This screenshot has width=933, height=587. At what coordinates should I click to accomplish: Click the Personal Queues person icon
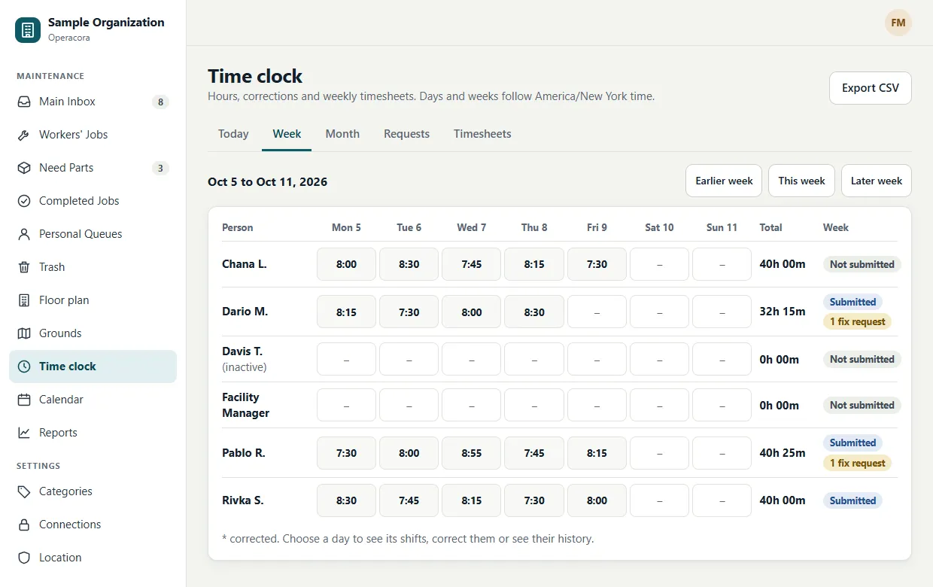coord(24,234)
